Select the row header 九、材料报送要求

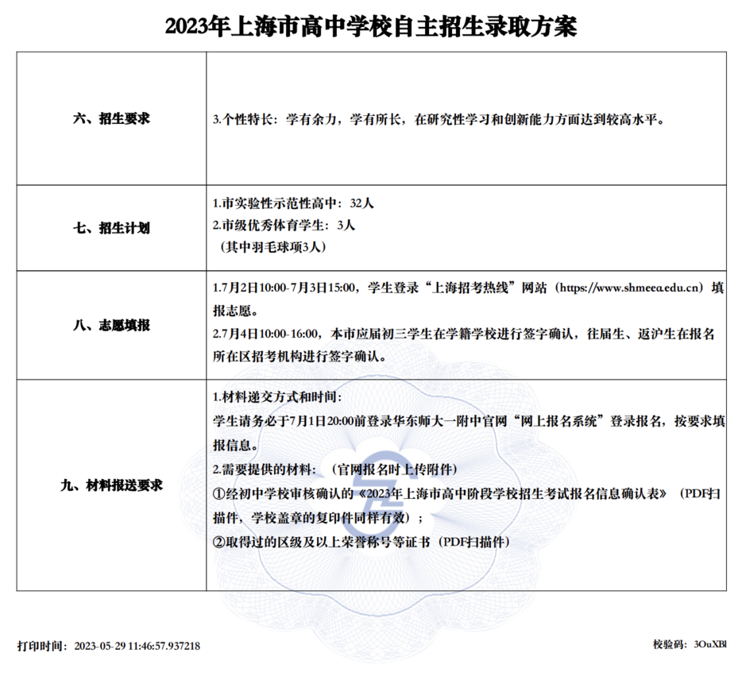[111, 485]
